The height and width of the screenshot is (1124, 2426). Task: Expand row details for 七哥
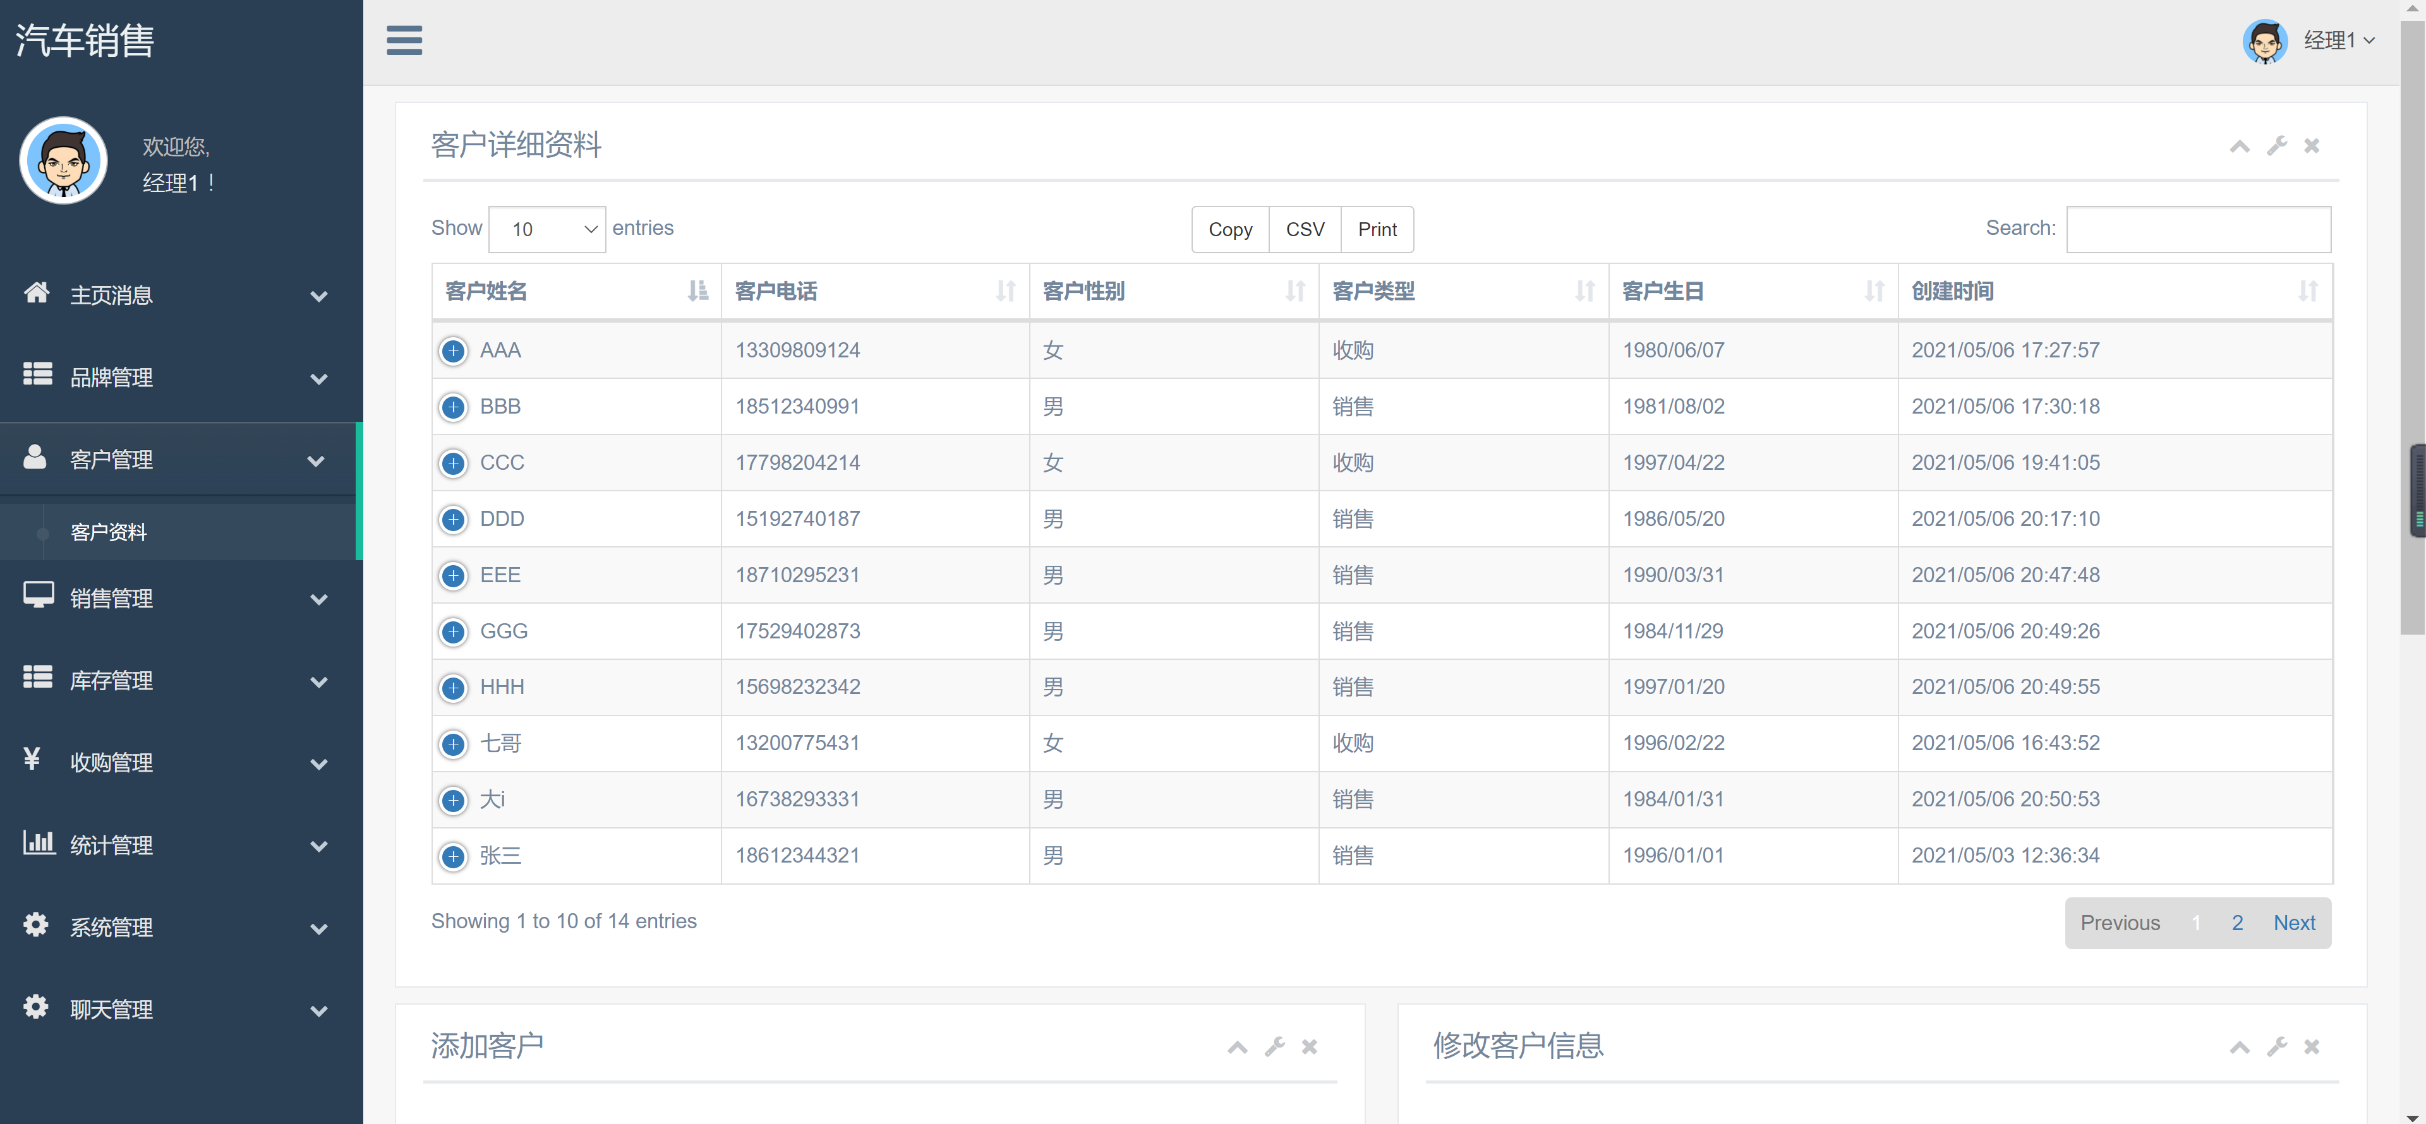tap(453, 744)
